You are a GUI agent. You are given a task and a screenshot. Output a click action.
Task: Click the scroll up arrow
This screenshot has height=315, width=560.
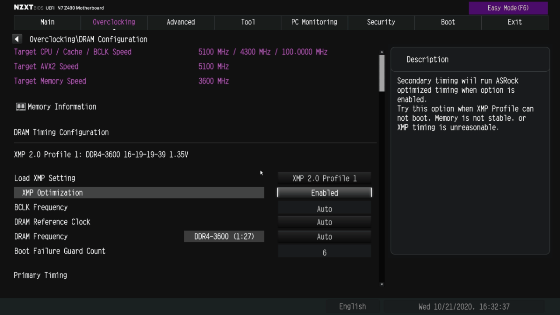point(381,52)
